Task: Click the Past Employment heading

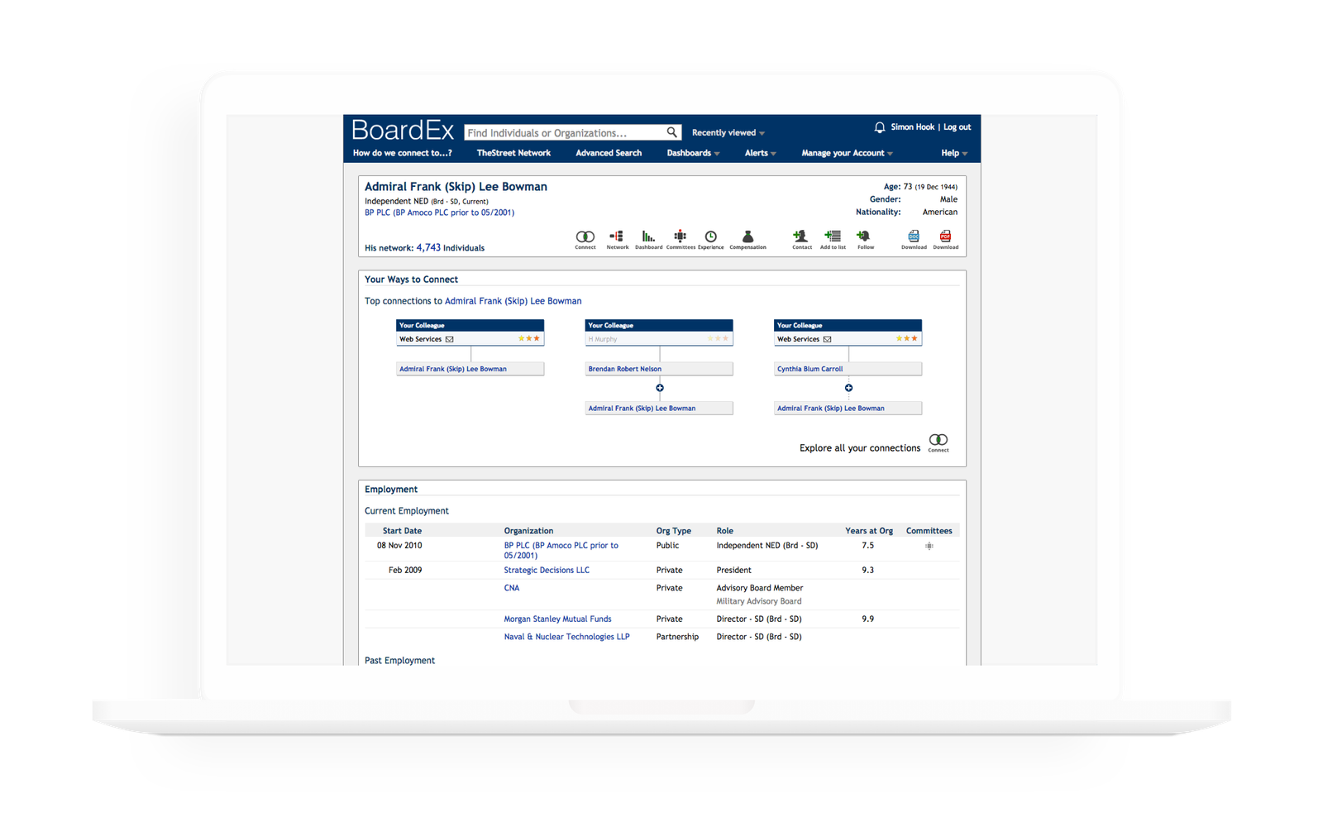Action: pos(399,661)
